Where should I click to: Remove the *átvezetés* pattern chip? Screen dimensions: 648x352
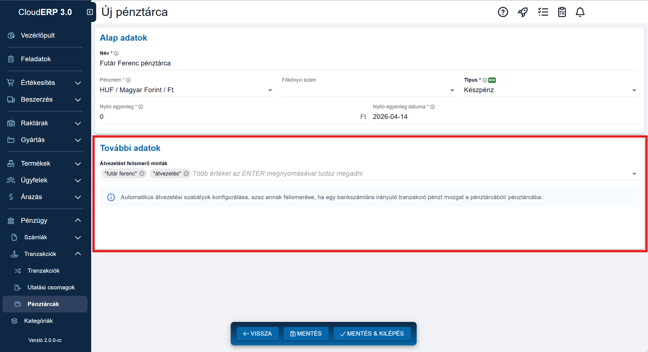[186, 173]
